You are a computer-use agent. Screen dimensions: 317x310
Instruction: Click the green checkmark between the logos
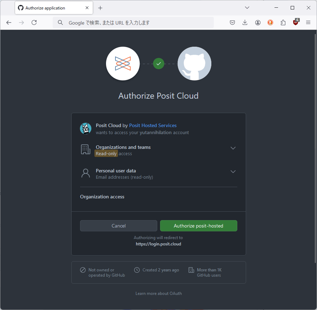[x=158, y=64]
